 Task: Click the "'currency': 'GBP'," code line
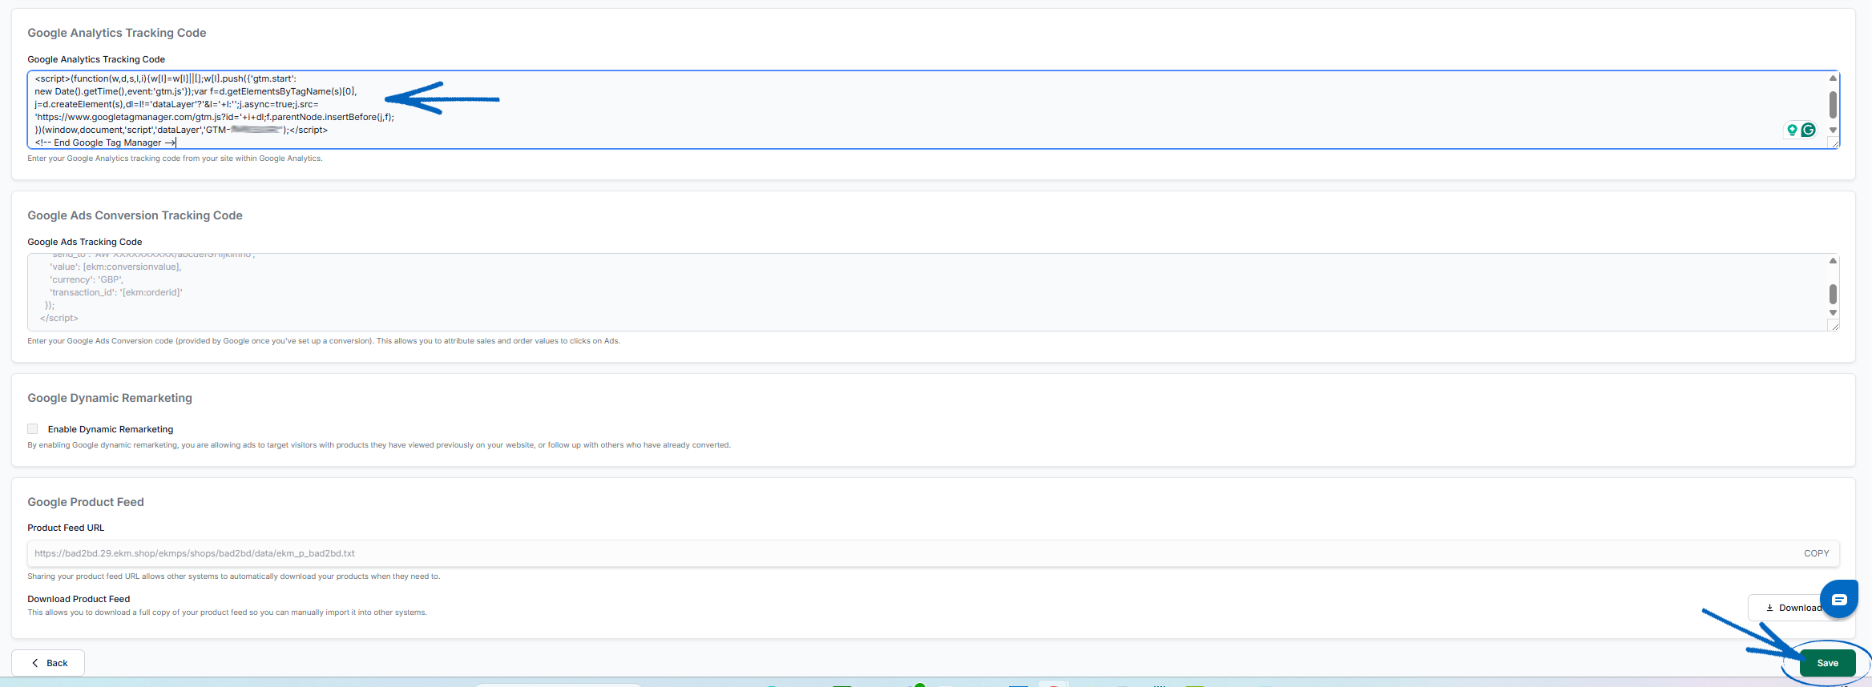pyautogui.click(x=87, y=279)
